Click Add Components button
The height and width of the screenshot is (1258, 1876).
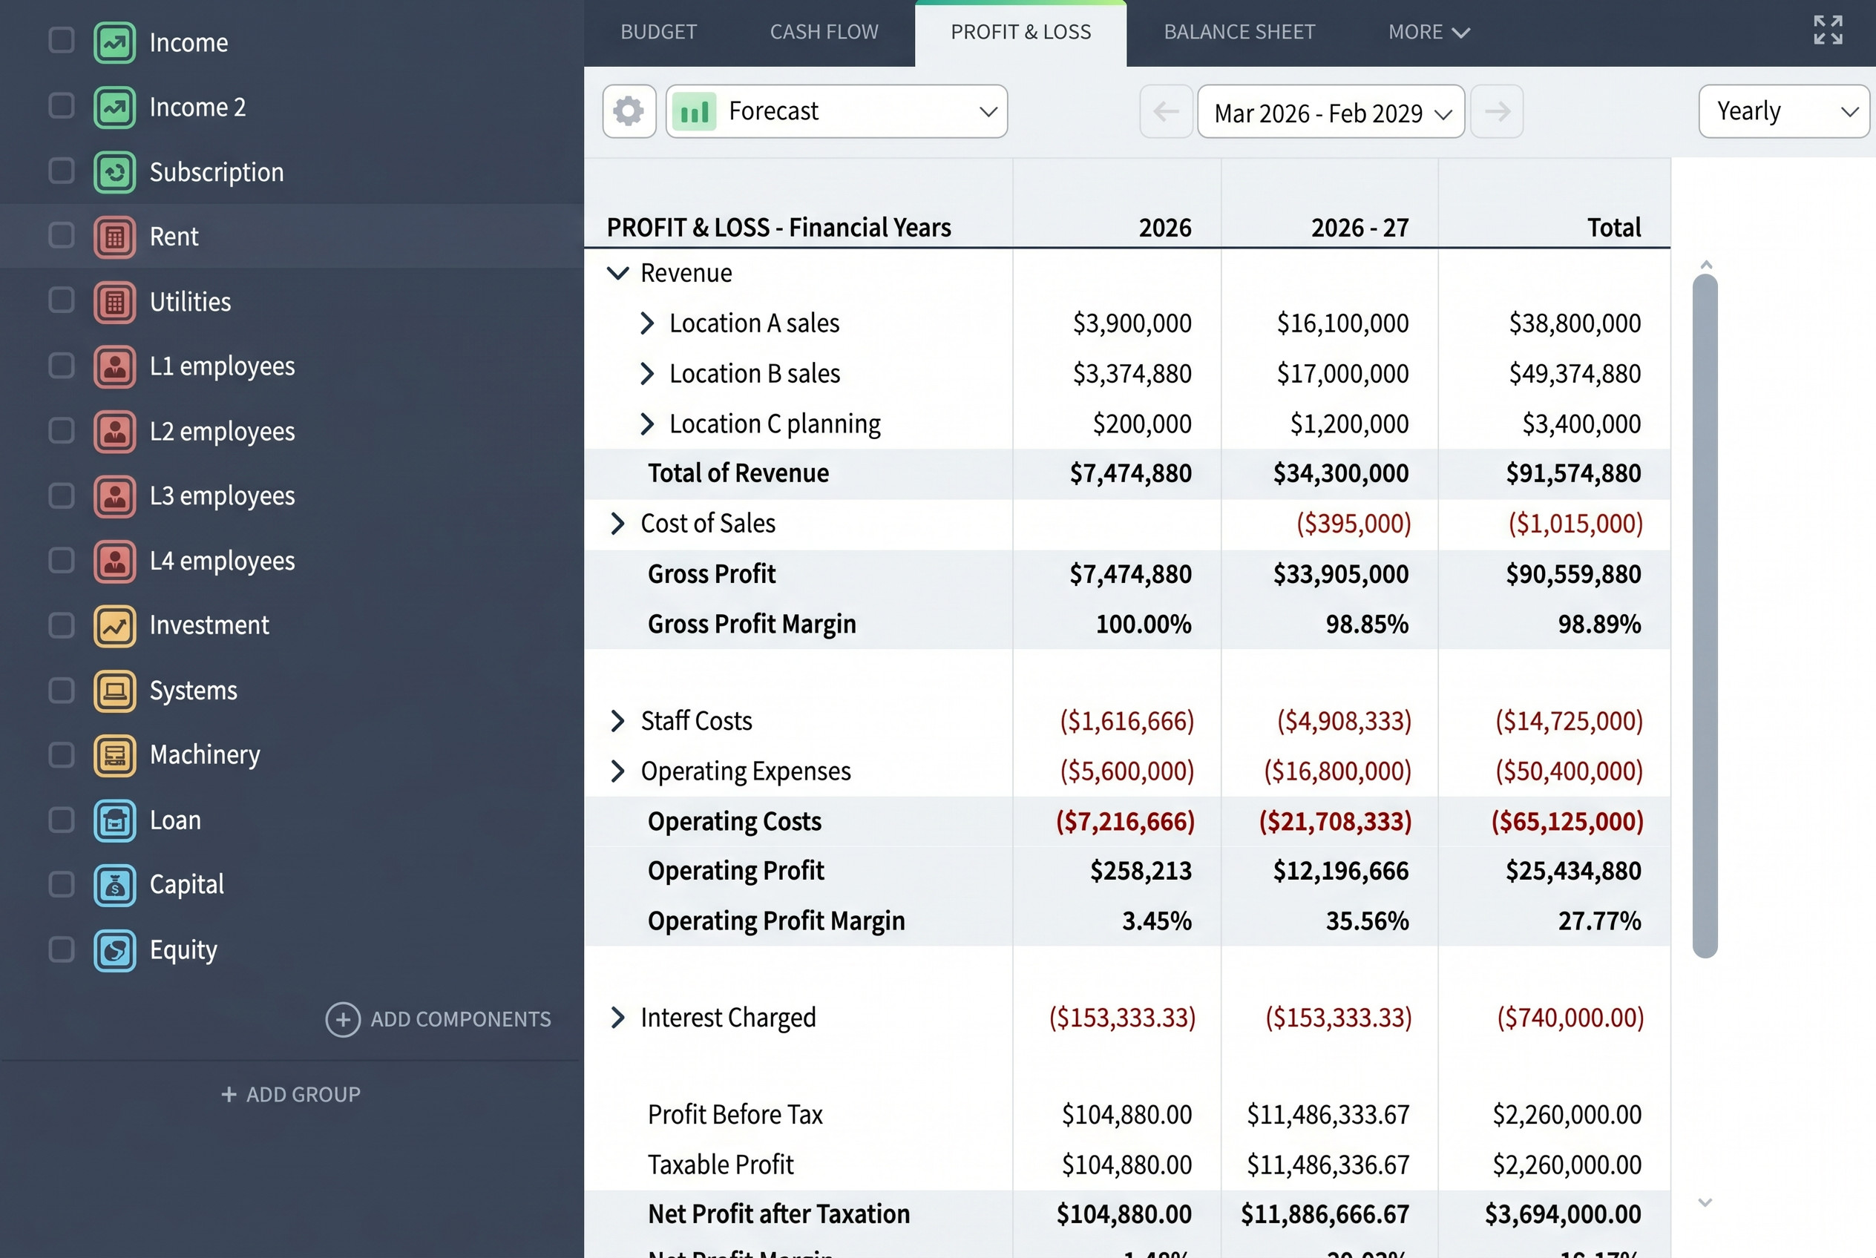tap(439, 1019)
